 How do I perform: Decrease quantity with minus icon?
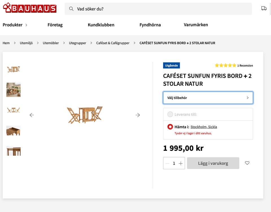tap(167, 163)
